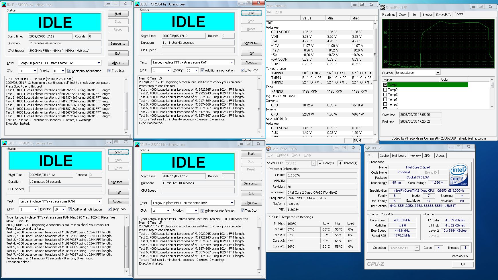This screenshot has height=280, width=498.
Task: Open the Priority dropdown in SP2004 CPU 3 window
Action: (196, 211)
